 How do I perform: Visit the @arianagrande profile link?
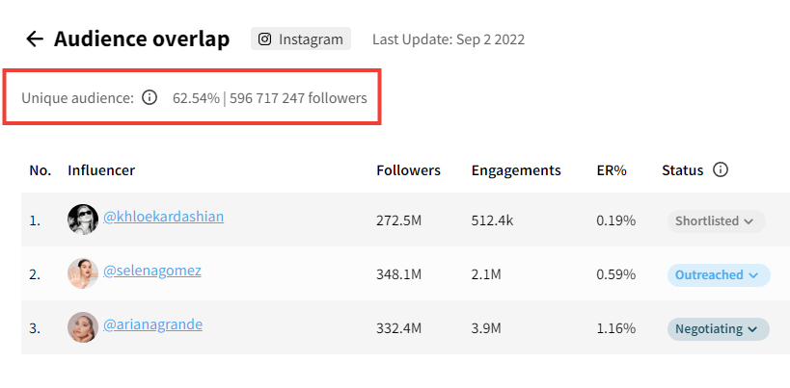point(152,324)
